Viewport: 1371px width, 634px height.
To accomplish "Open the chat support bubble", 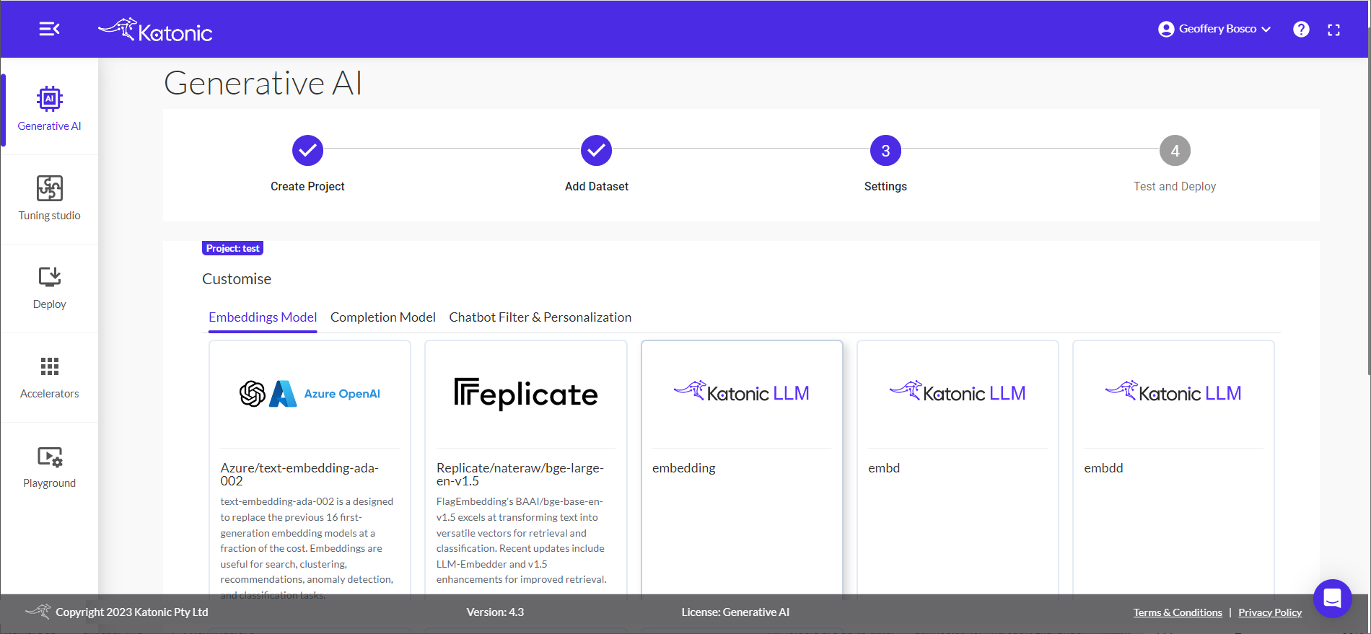I will [x=1333, y=598].
